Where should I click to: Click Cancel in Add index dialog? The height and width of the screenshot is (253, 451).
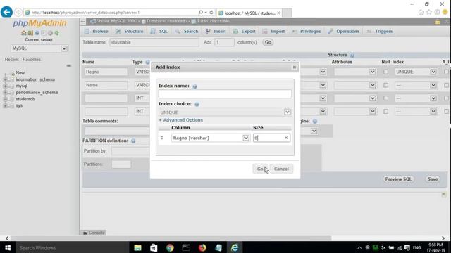[281, 169]
